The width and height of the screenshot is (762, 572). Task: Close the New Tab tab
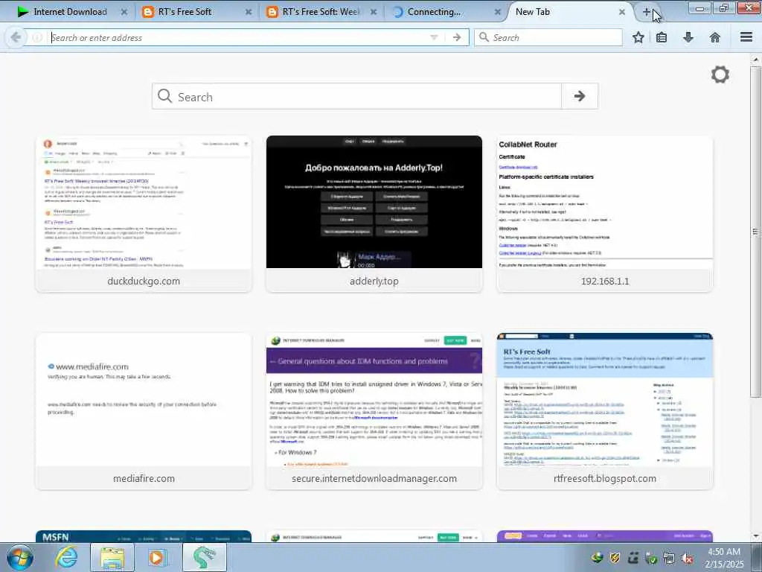tap(622, 12)
